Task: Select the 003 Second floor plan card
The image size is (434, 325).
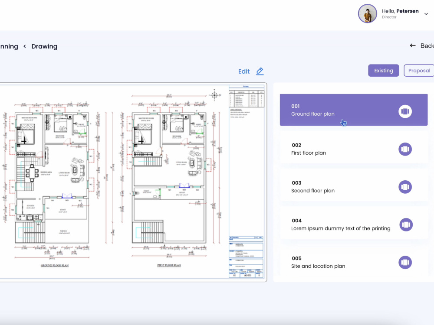Action: tap(353, 186)
